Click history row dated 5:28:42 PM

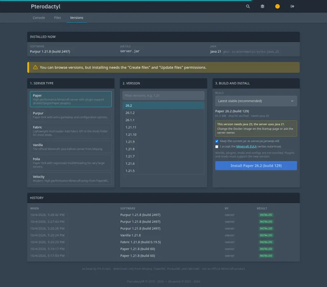[x=163, y=215]
